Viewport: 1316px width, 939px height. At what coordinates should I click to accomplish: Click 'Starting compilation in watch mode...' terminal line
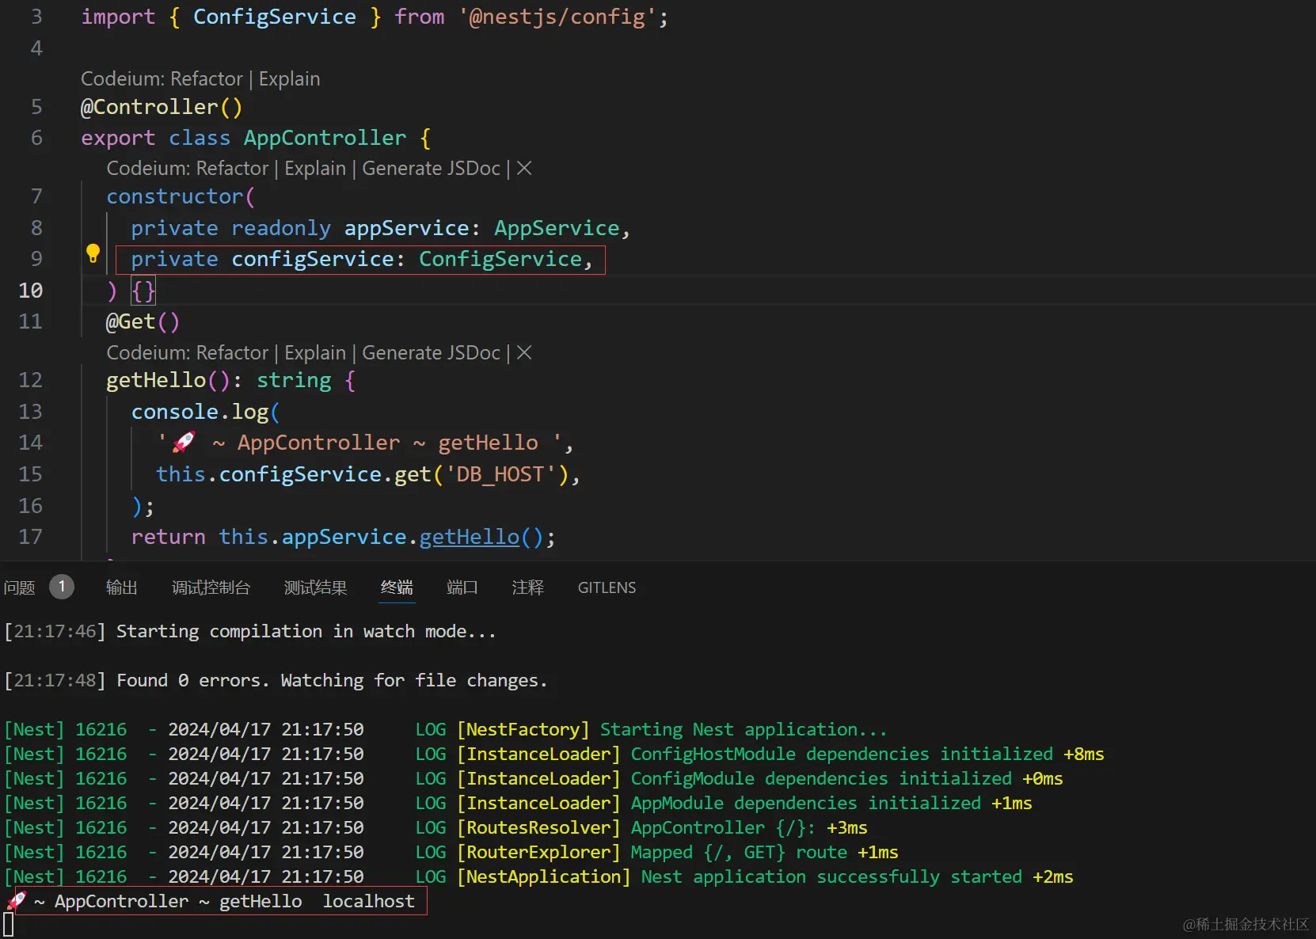click(x=306, y=632)
